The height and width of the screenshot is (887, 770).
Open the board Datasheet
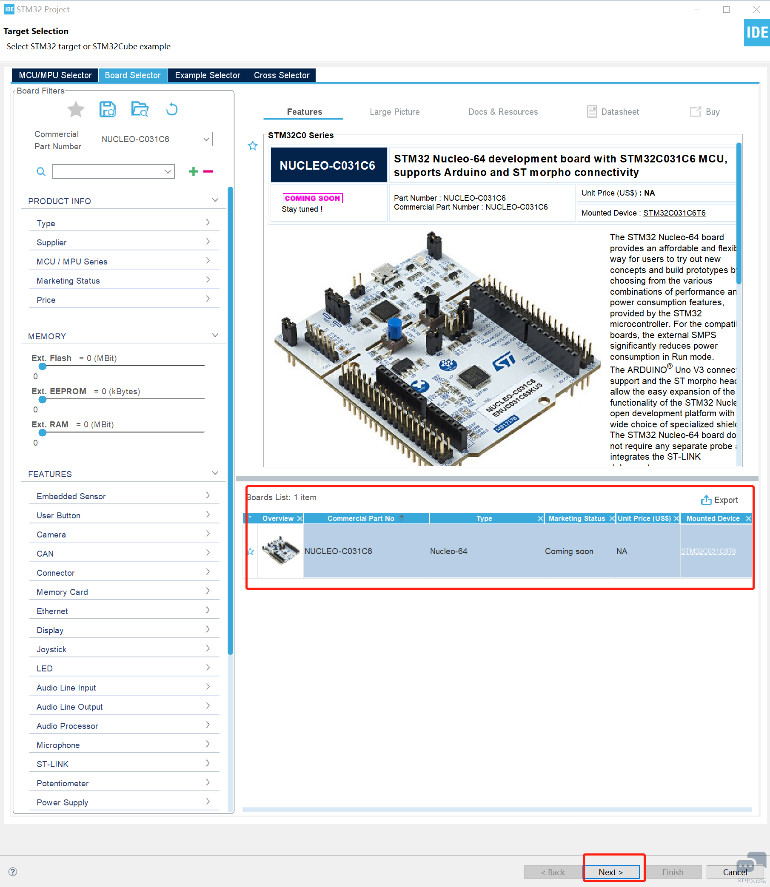tap(613, 112)
